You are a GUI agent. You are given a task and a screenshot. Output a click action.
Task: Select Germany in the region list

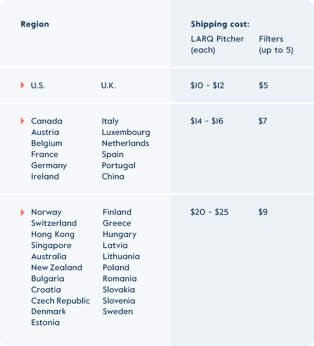[49, 166]
